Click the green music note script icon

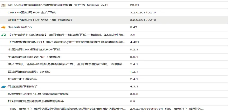click(3, 35)
